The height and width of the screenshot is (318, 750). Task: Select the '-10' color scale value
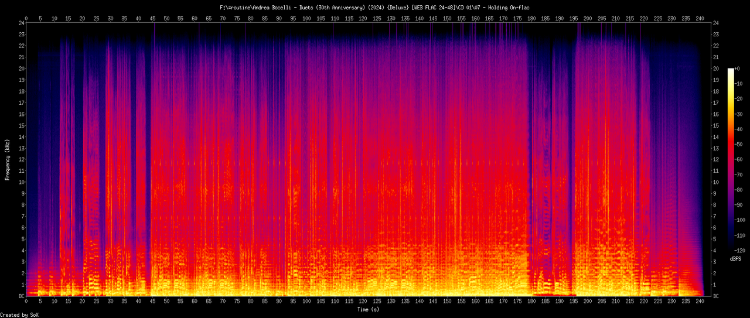(740, 84)
